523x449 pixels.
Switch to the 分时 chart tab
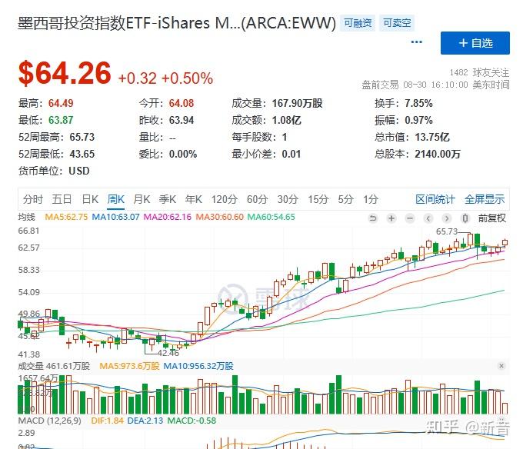[32, 199]
